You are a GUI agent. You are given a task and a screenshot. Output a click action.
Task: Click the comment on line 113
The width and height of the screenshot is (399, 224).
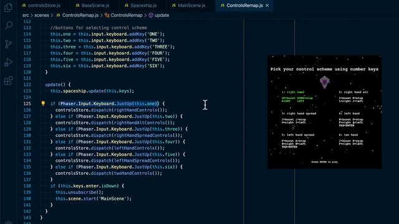coord(99,27)
